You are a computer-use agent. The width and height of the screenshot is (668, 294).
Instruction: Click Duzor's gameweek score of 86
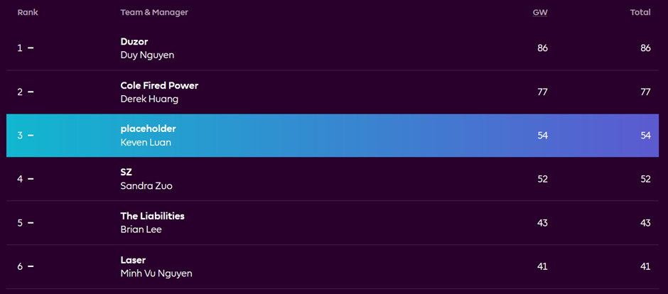pos(542,48)
